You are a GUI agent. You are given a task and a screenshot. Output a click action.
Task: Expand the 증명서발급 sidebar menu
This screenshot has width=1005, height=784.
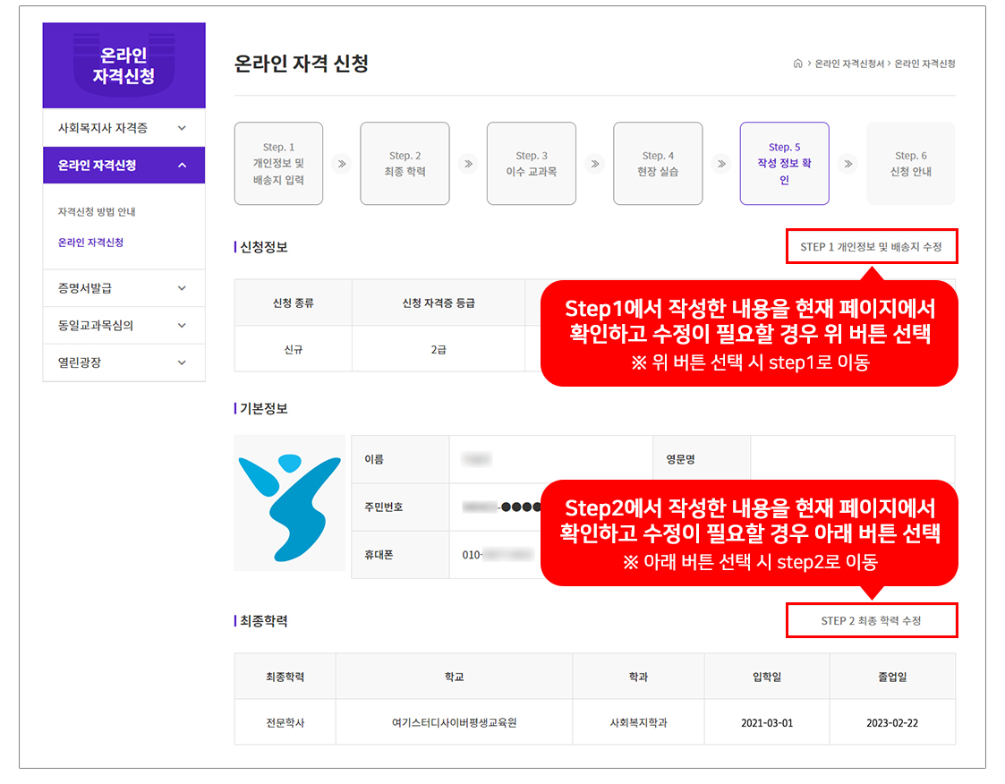[x=123, y=288]
